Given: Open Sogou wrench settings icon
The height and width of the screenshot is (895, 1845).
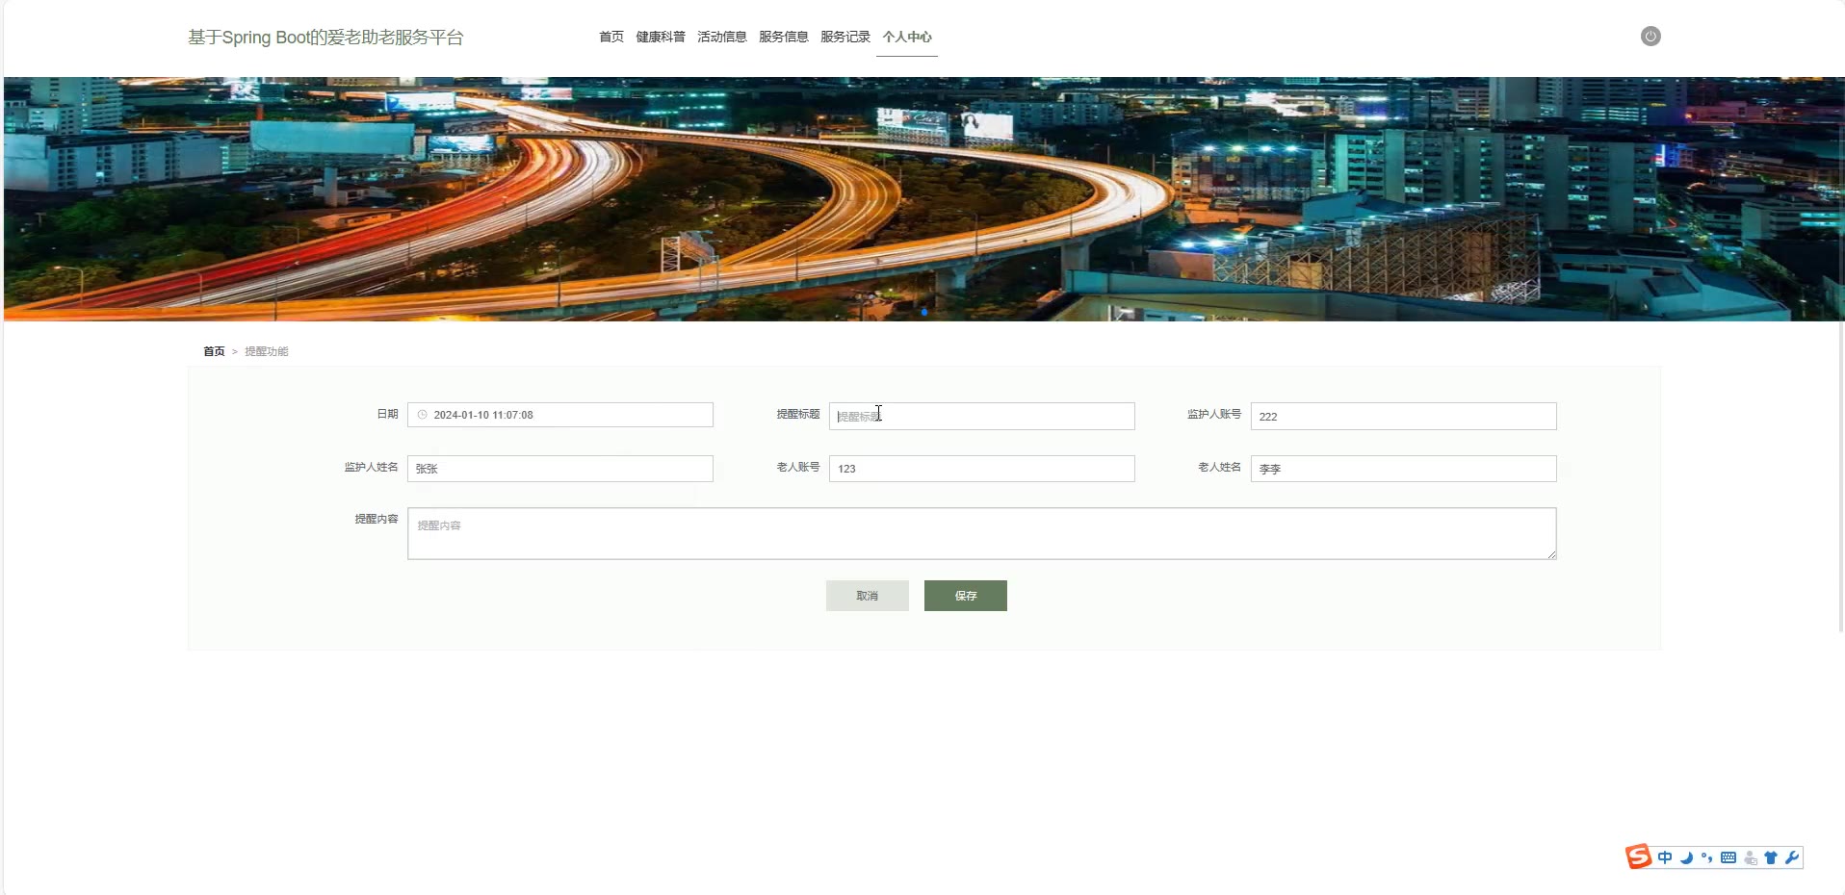Looking at the screenshot, I should pyautogui.click(x=1792, y=857).
